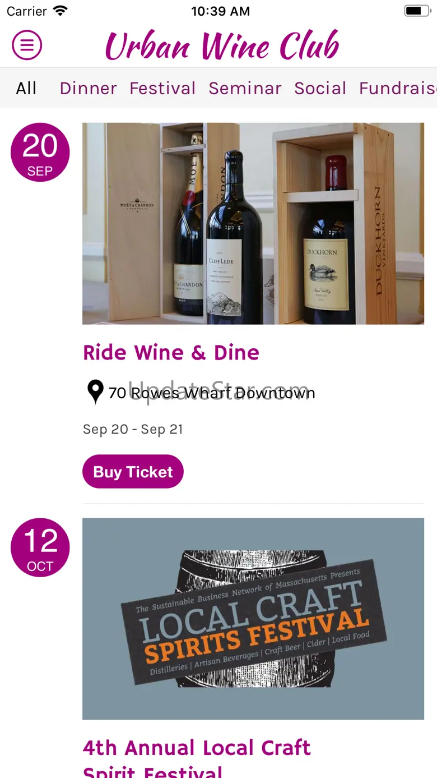Open the Social category tab
This screenshot has height=778, width=437.
click(320, 88)
